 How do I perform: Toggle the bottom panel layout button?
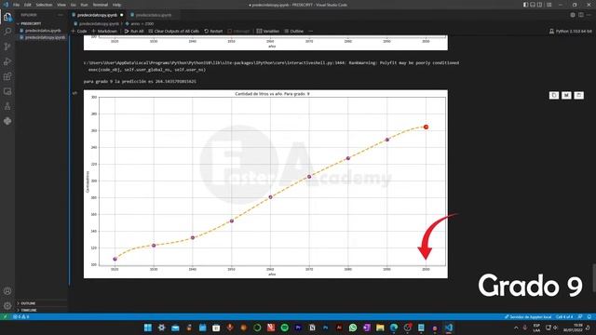(533, 5)
